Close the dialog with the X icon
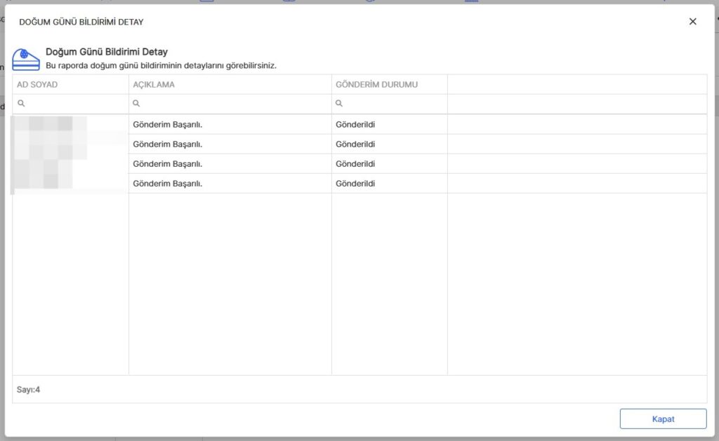Image resolution: width=719 pixels, height=441 pixels. (x=692, y=22)
